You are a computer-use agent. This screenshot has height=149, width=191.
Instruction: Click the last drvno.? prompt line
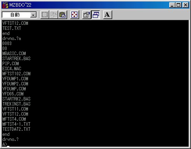[10, 139]
